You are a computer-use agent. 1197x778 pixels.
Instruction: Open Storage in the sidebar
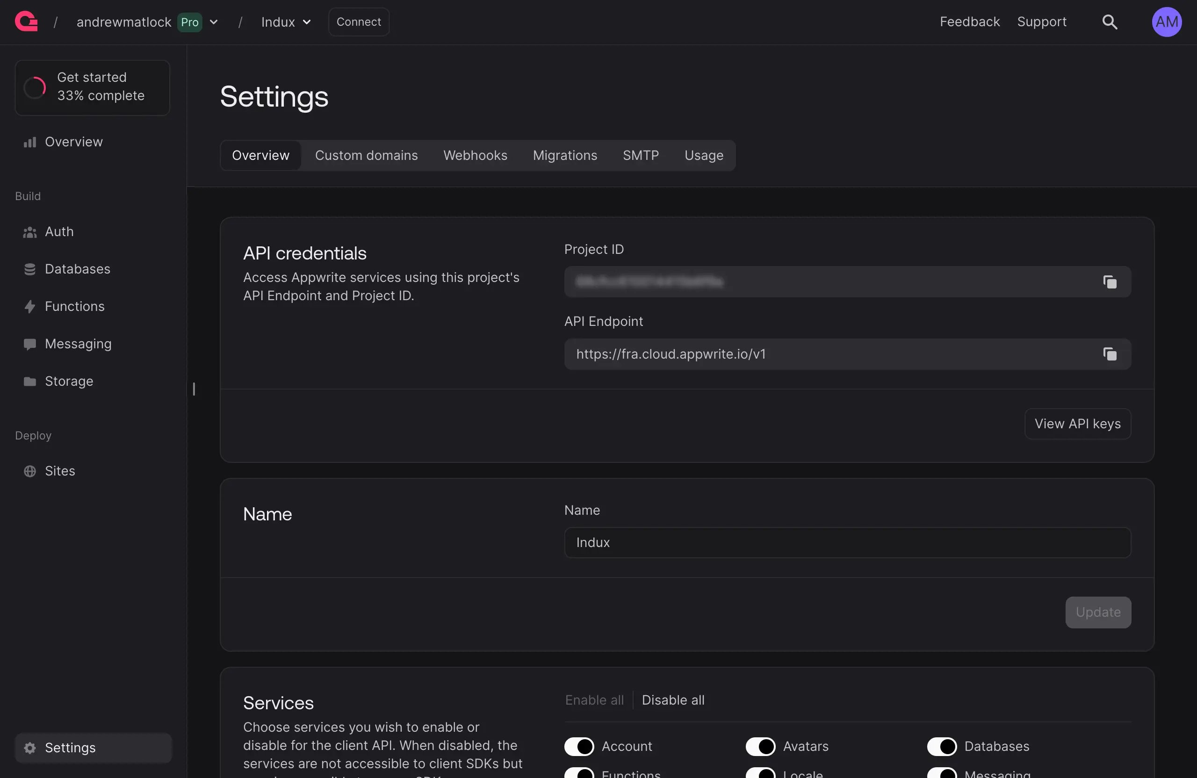pyautogui.click(x=93, y=381)
